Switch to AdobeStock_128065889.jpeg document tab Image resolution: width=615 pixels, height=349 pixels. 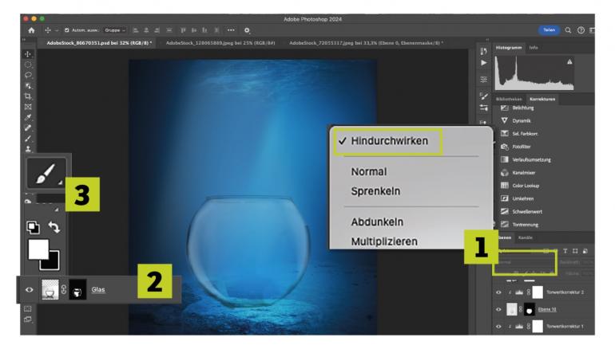click(x=220, y=43)
